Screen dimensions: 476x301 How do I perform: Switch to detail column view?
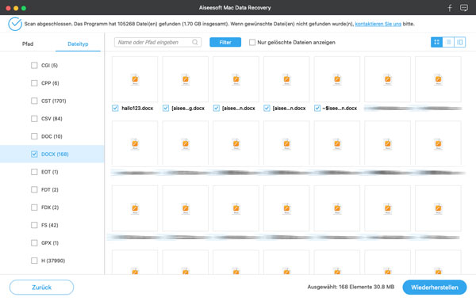click(460, 42)
